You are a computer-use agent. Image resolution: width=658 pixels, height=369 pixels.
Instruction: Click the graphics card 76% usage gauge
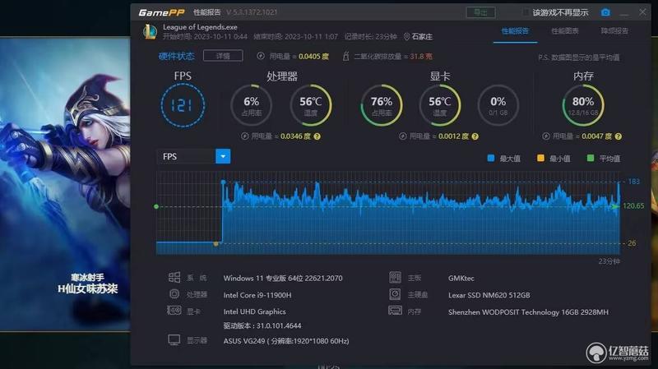tap(382, 105)
